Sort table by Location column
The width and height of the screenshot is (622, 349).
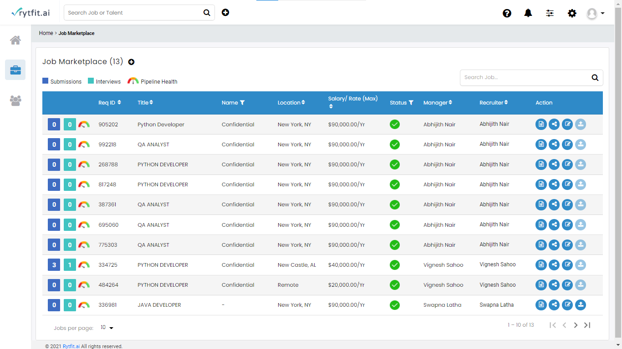303,103
